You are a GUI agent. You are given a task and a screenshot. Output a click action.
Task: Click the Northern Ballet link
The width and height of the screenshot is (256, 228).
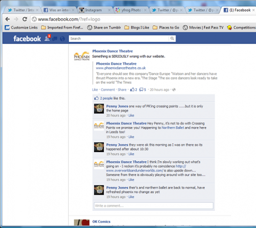173,128
